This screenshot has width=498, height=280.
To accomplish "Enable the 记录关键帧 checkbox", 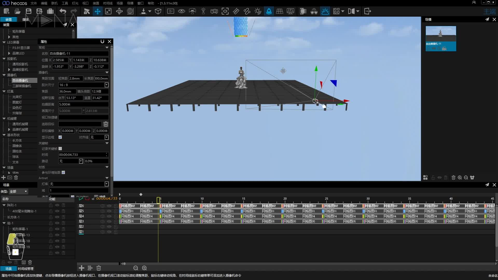I will (x=60, y=149).
